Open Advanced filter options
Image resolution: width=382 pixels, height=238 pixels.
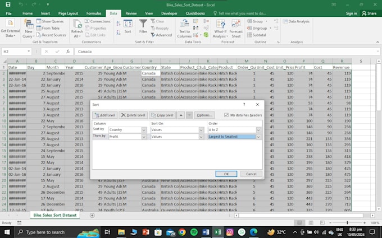point(161,35)
